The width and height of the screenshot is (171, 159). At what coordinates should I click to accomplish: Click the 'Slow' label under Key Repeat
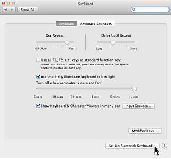(43, 48)
